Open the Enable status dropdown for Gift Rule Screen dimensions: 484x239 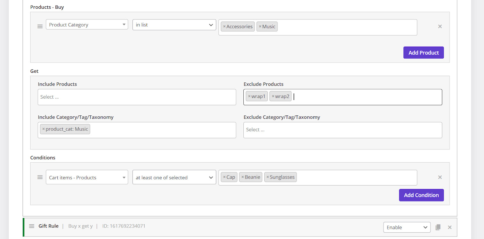pyautogui.click(x=407, y=227)
